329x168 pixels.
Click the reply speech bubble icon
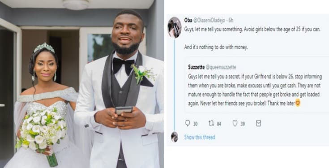click(188, 123)
